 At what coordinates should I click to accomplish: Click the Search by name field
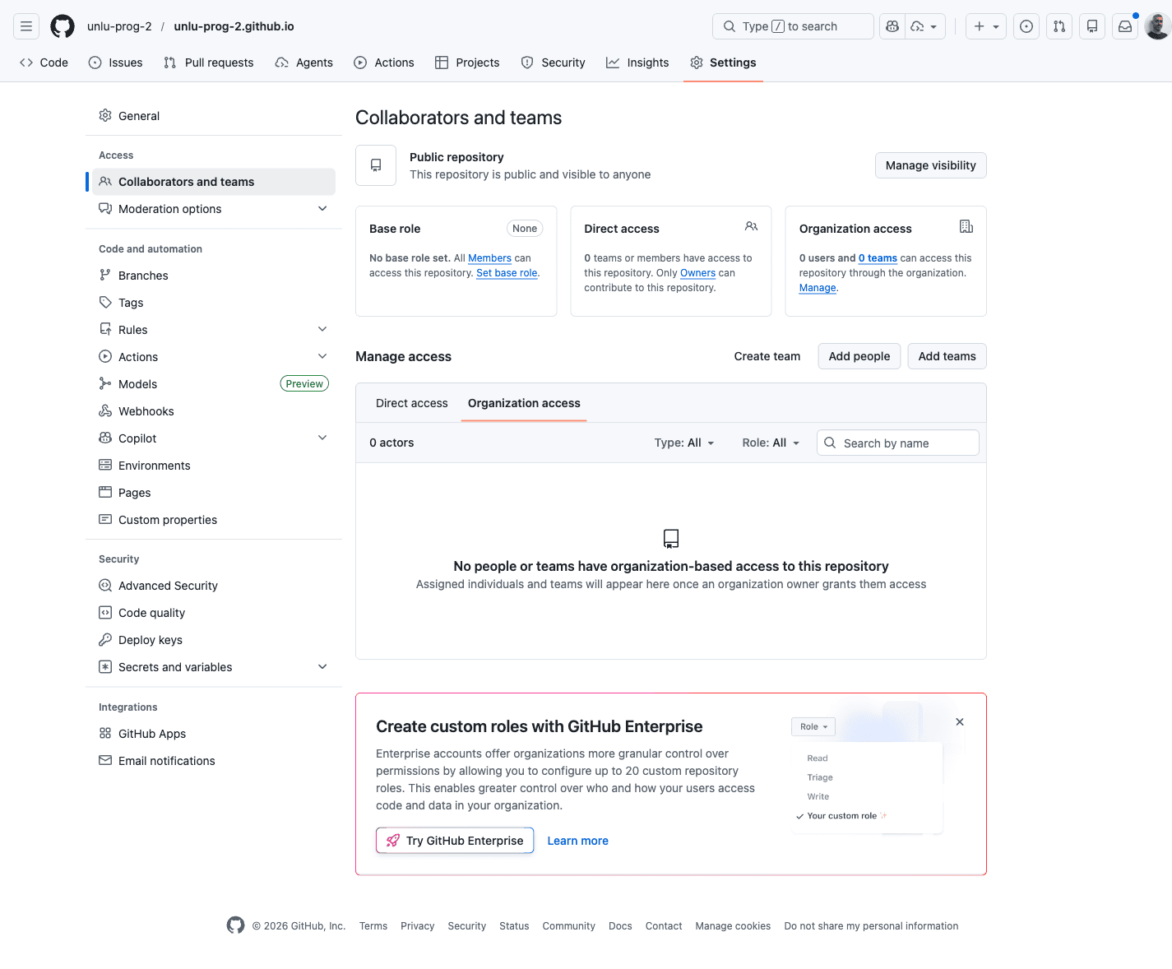coord(897,443)
